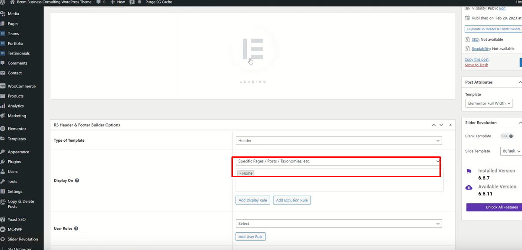
Task: Click Duplicate RS Header & Footer Builder button
Action: (493, 29)
